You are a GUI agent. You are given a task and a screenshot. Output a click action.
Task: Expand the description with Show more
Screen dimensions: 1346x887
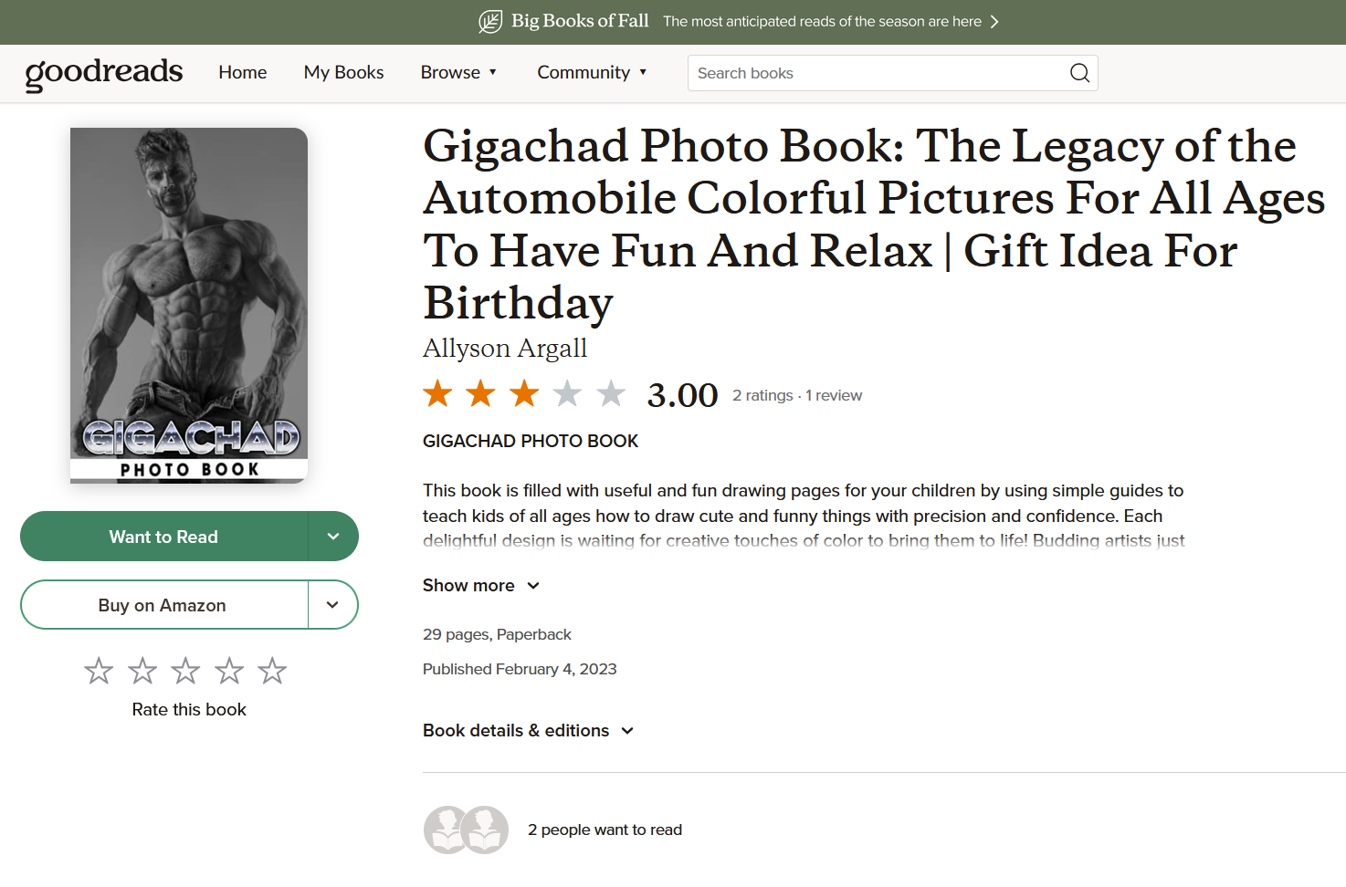coord(481,585)
